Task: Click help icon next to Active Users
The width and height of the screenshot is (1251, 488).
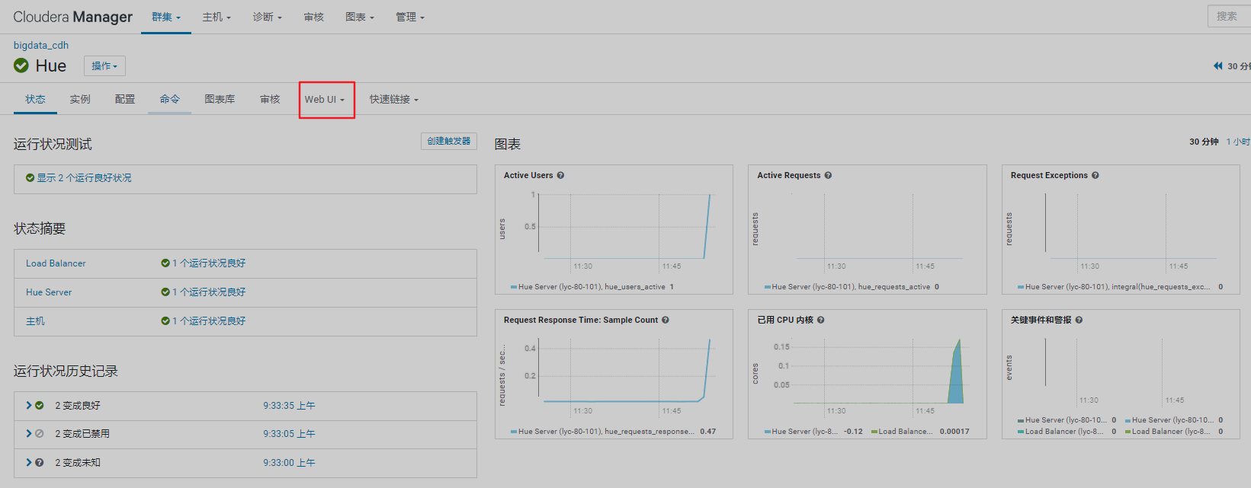Action: (x=560, y=175)
